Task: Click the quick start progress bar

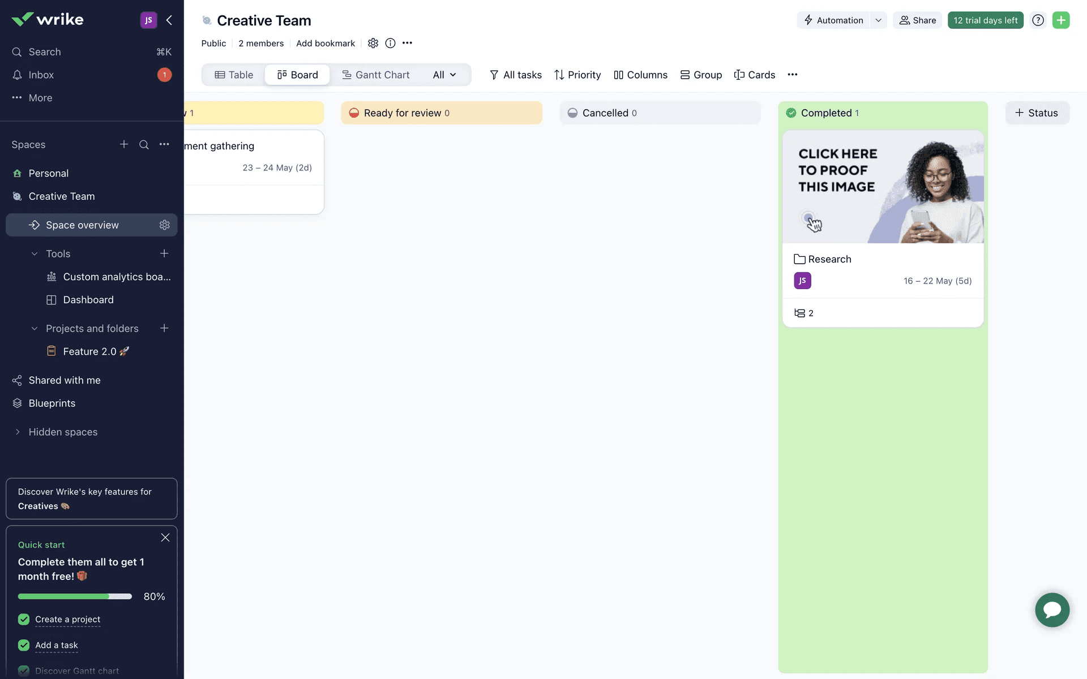Action: click(75, 596)
